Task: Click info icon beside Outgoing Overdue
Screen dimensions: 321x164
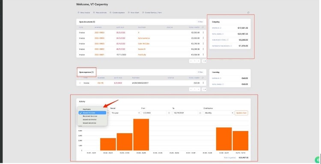Action: [220, 28]
